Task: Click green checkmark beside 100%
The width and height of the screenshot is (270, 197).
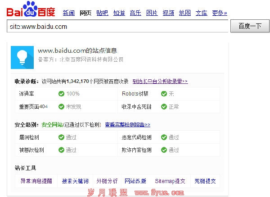Action: pyautogui.click(x=61, y=94)
